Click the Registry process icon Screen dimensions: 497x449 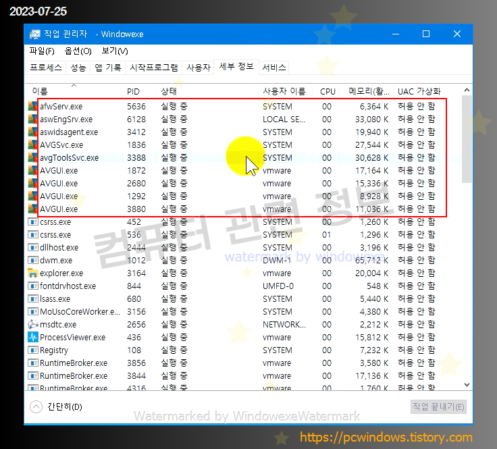point(33,350)
